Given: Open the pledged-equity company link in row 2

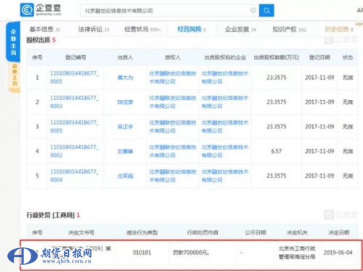Looking at the screenshot, I should [x=225, y=102].
